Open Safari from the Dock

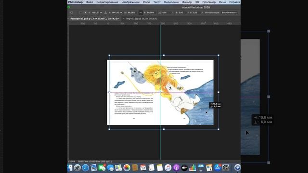click(x=86, y=168)
